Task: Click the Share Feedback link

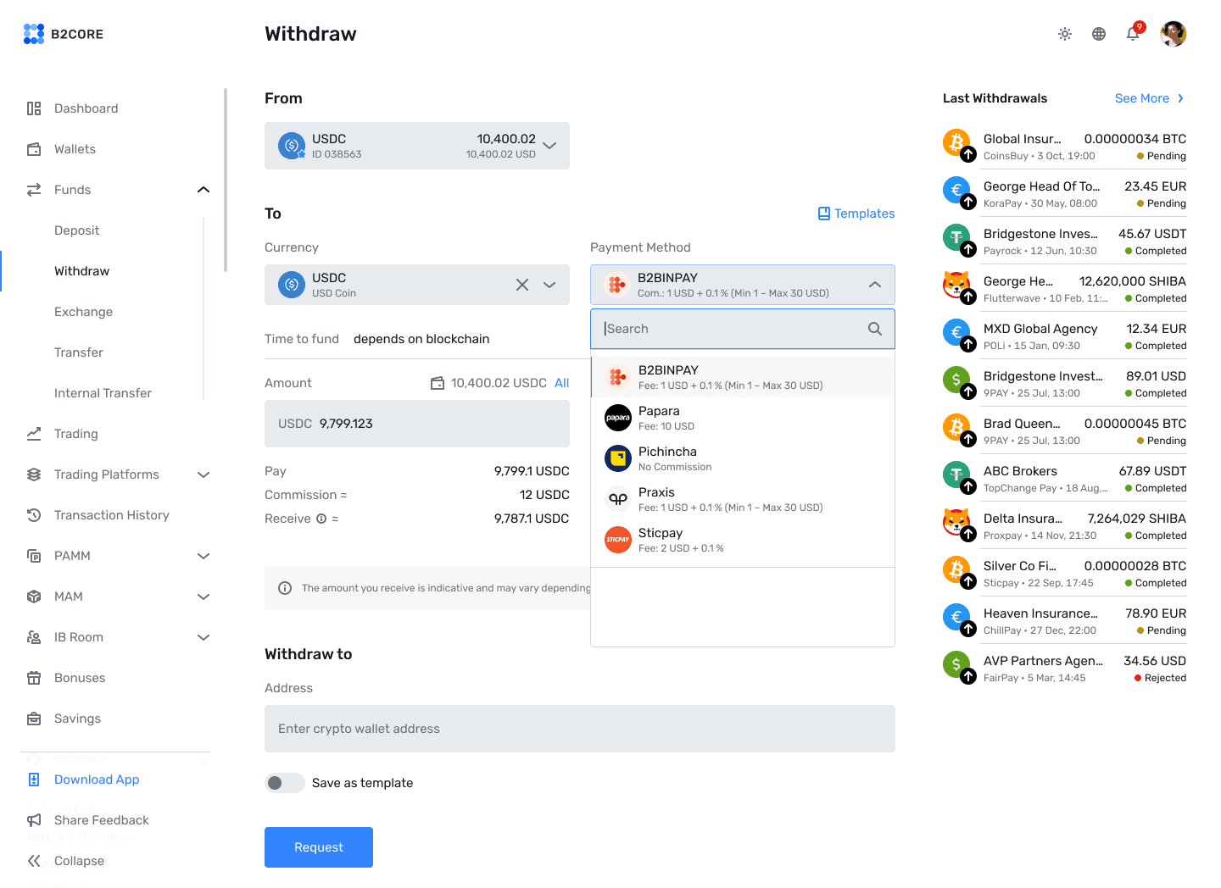Action: point(102,820)
